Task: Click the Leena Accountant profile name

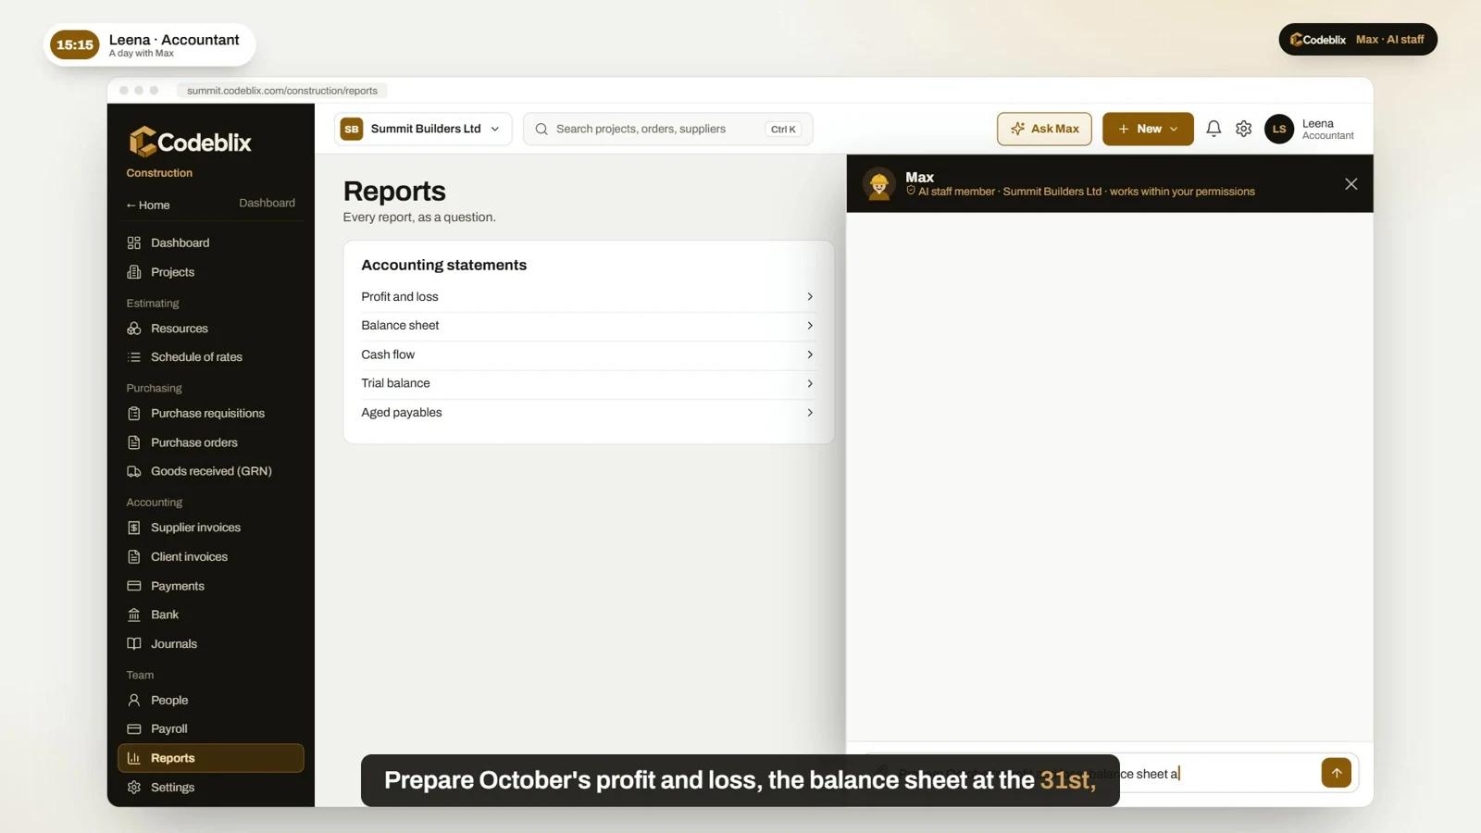Action: tap(1327, 129)
